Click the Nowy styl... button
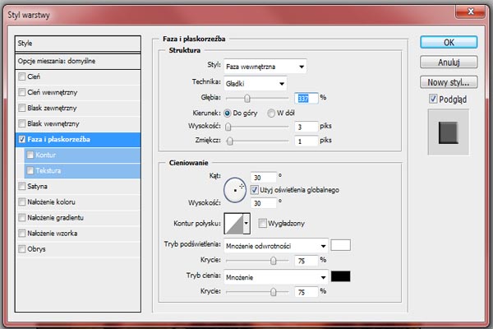This screenshot has height=329, width=493. click(449, 82)
